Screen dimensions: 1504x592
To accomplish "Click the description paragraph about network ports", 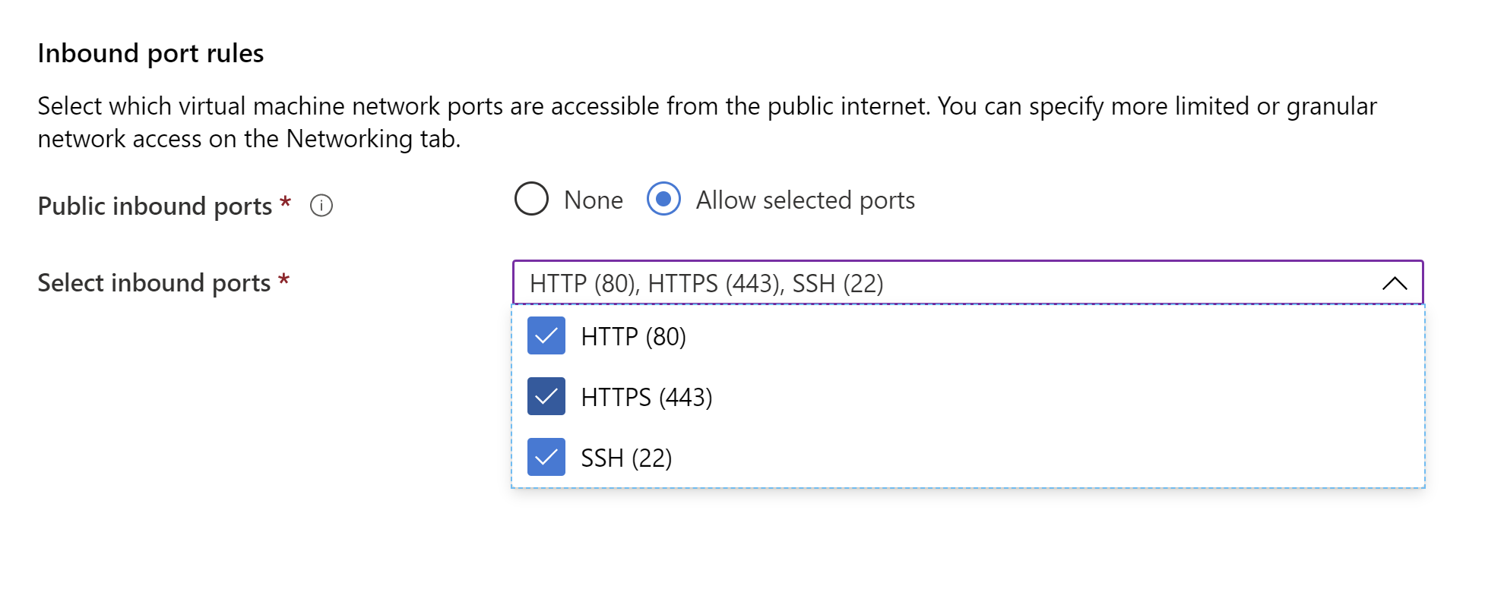I will [707, 122].
